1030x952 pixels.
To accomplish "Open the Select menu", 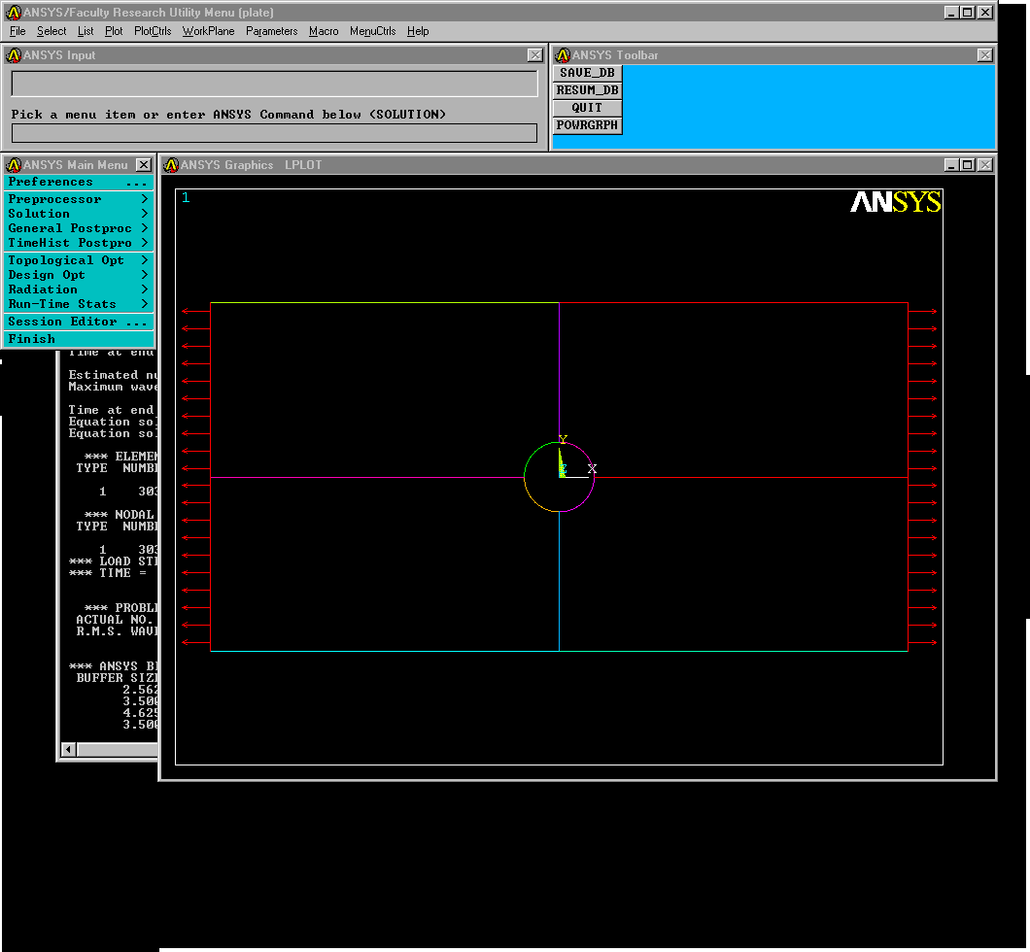I will tap(51, 31).
